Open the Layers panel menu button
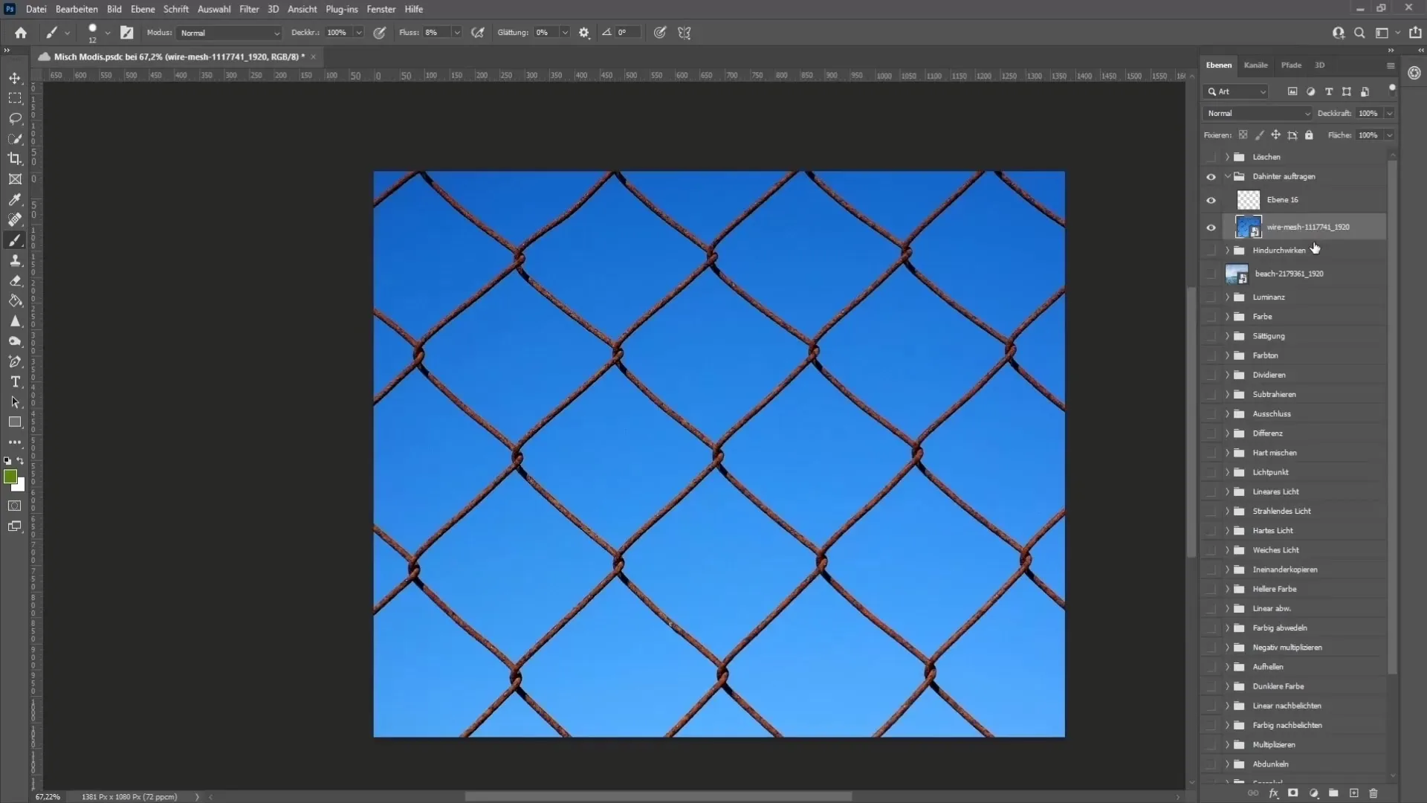 (1391, 65)
